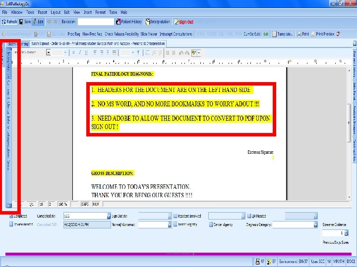The height and width of the screenshot is (267, 357).
Task: Open the Table menu
Action: [113, 12]
